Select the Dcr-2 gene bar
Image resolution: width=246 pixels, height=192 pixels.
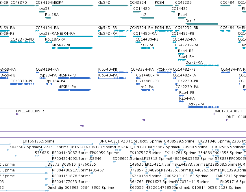click(202, 24)
